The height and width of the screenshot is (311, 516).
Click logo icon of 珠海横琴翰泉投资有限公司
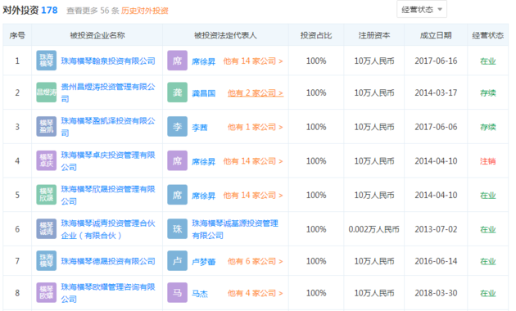[47, 61]
